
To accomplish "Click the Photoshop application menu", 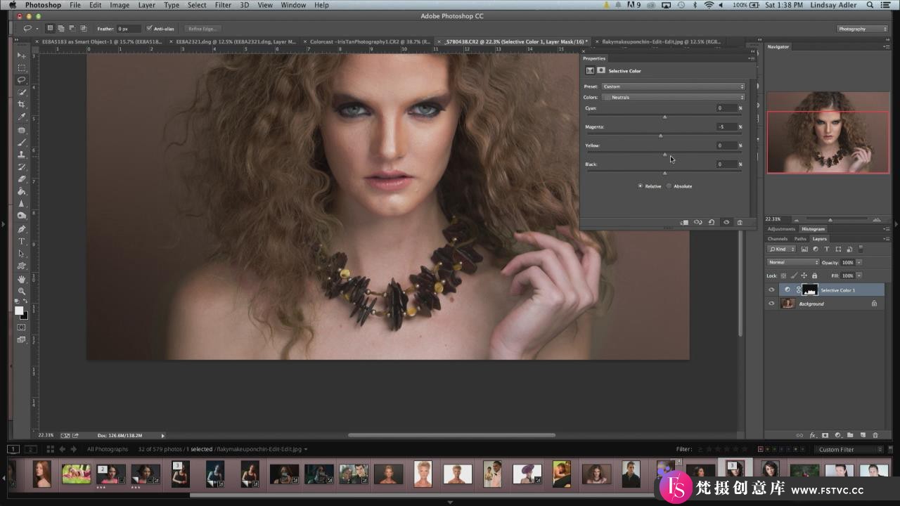I will point(43,5).
